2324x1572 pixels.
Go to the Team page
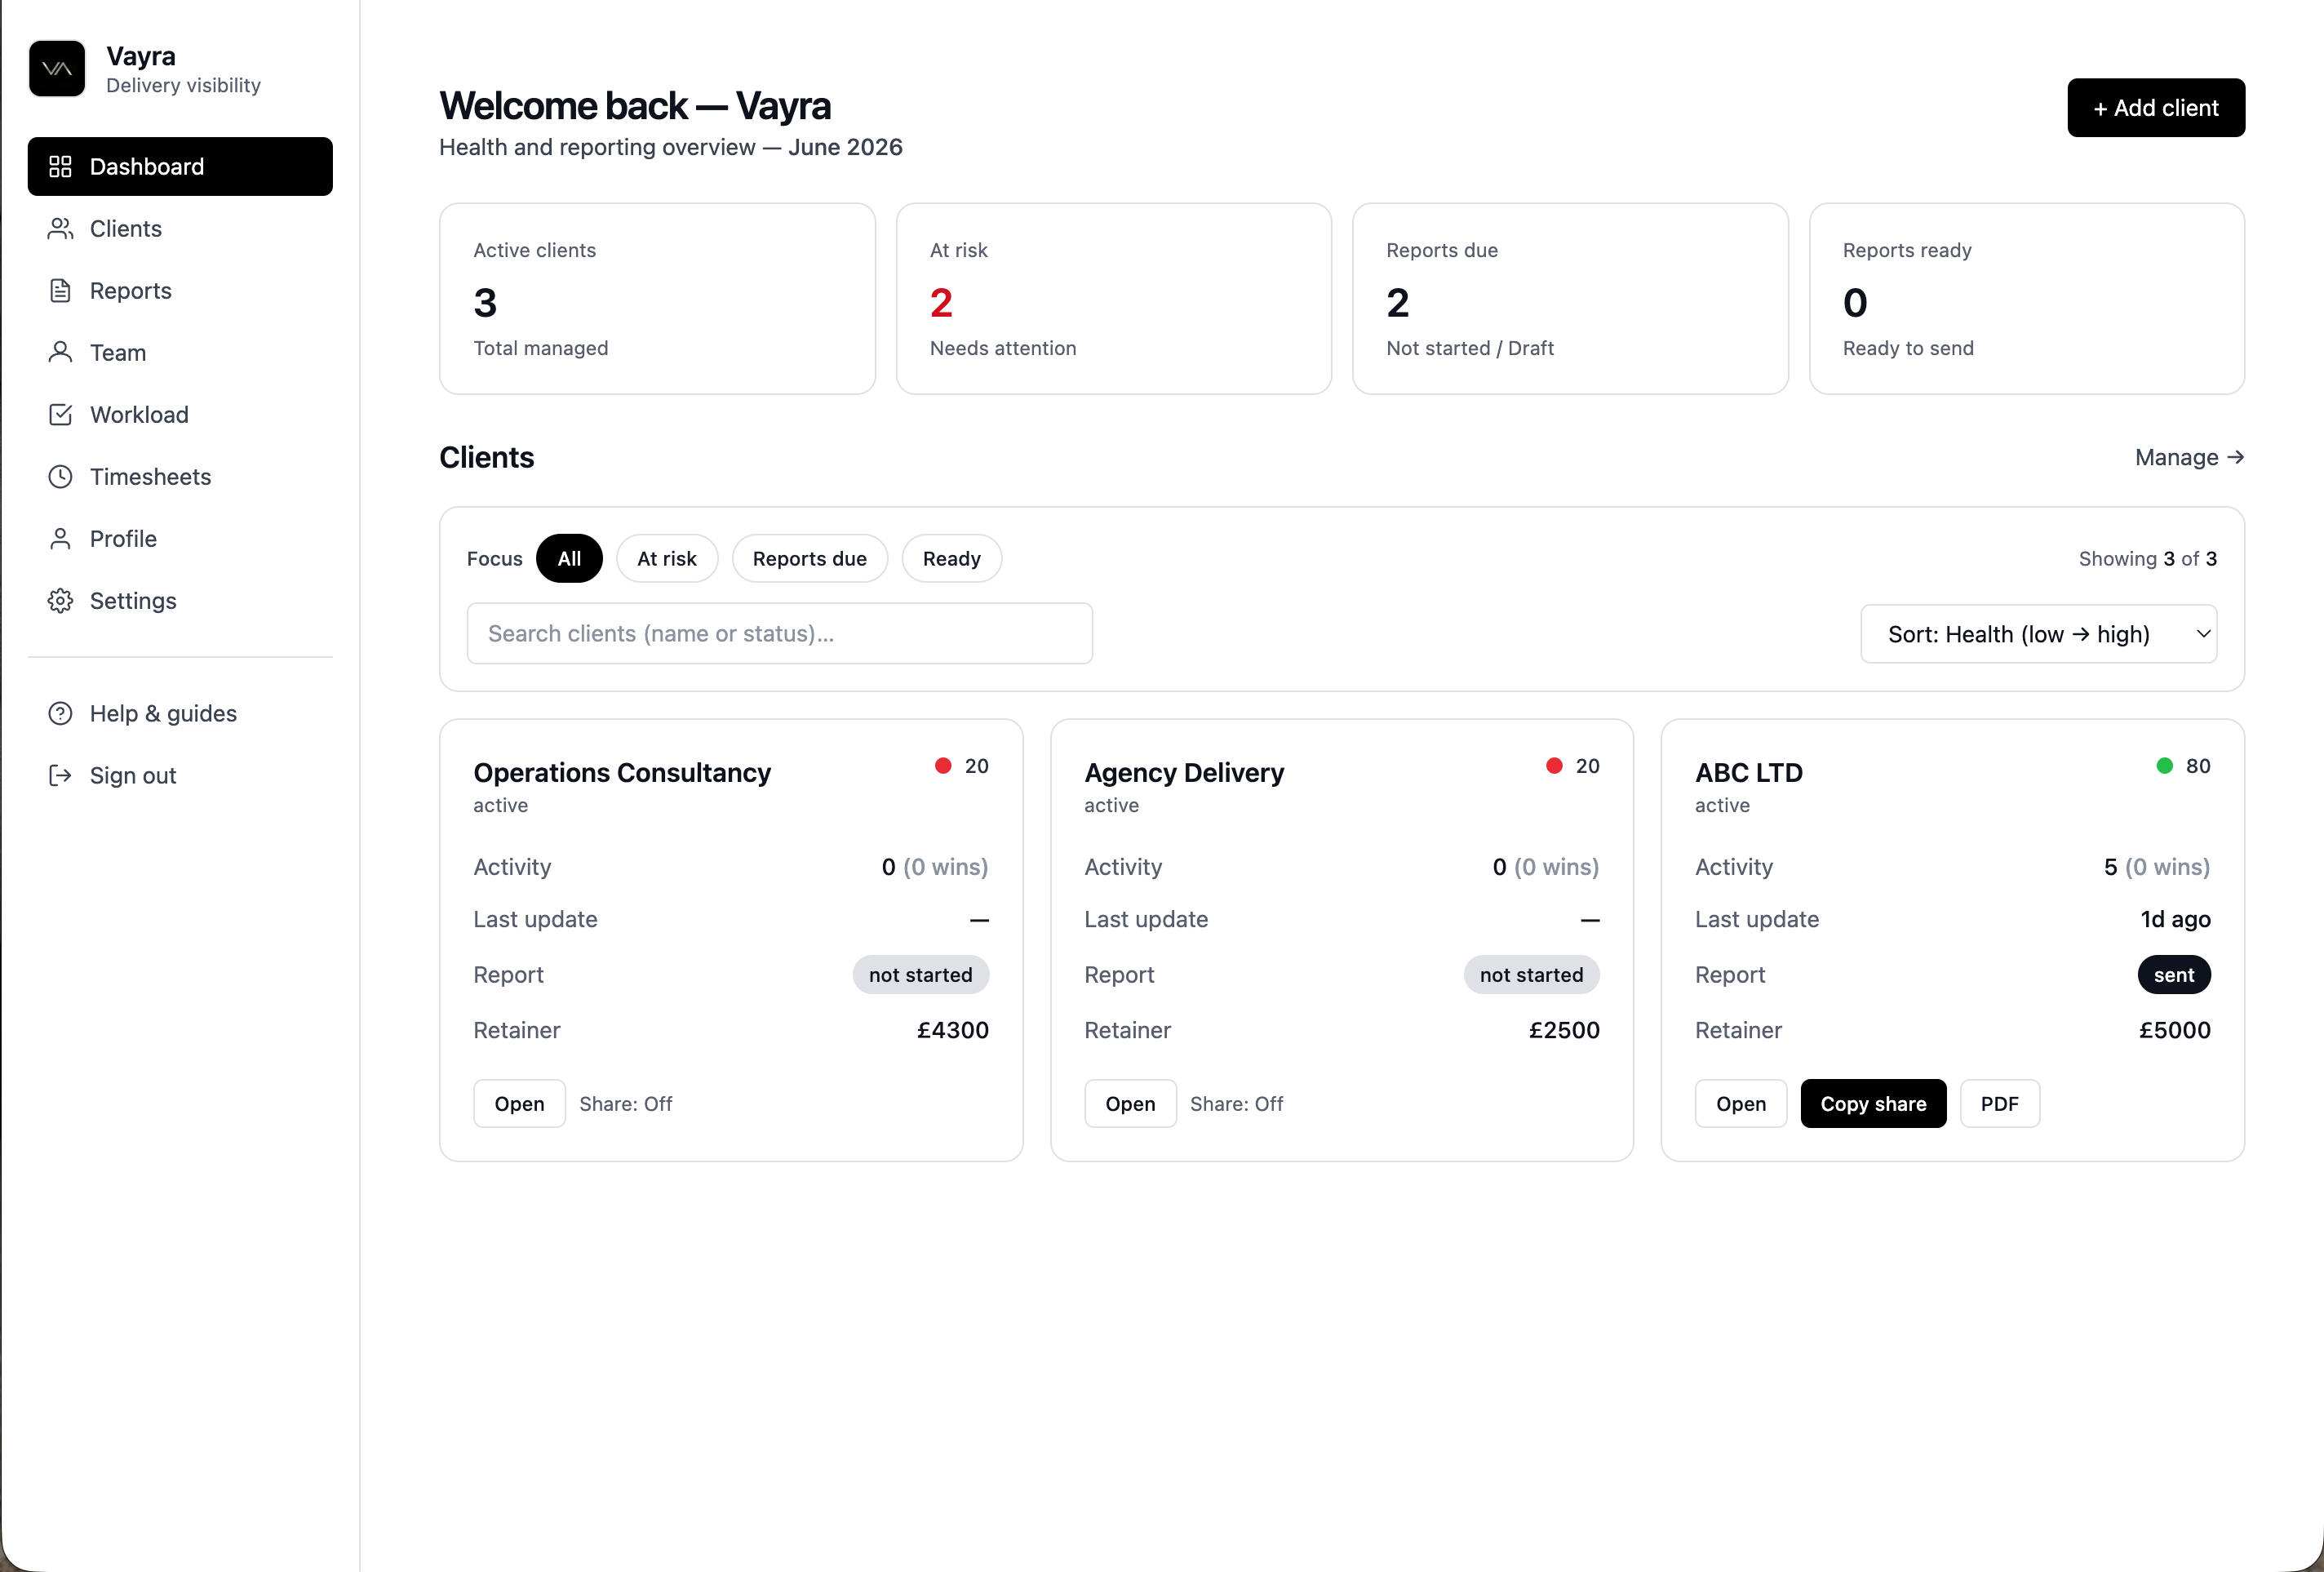click(180, 353)
